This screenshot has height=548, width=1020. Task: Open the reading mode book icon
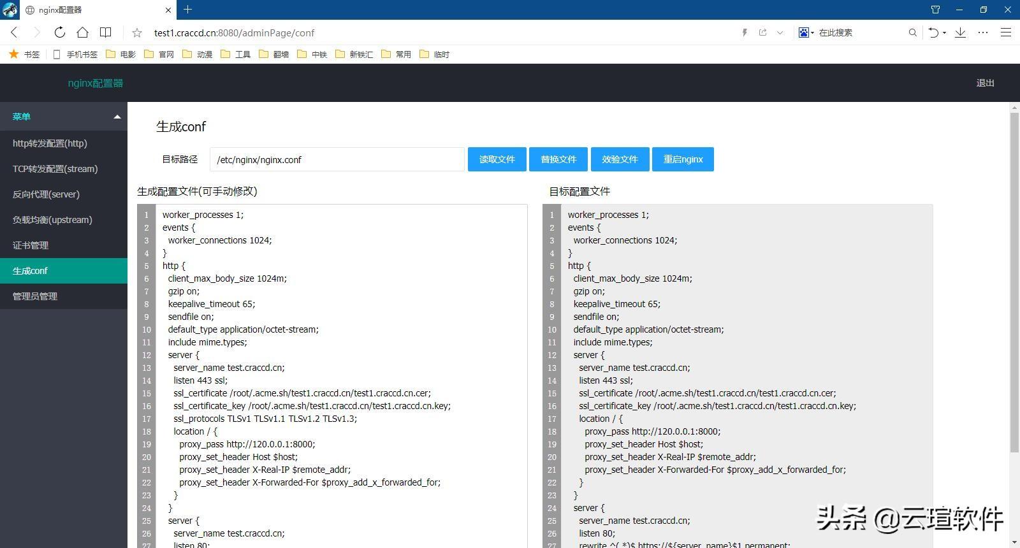[x=106, y=32]
